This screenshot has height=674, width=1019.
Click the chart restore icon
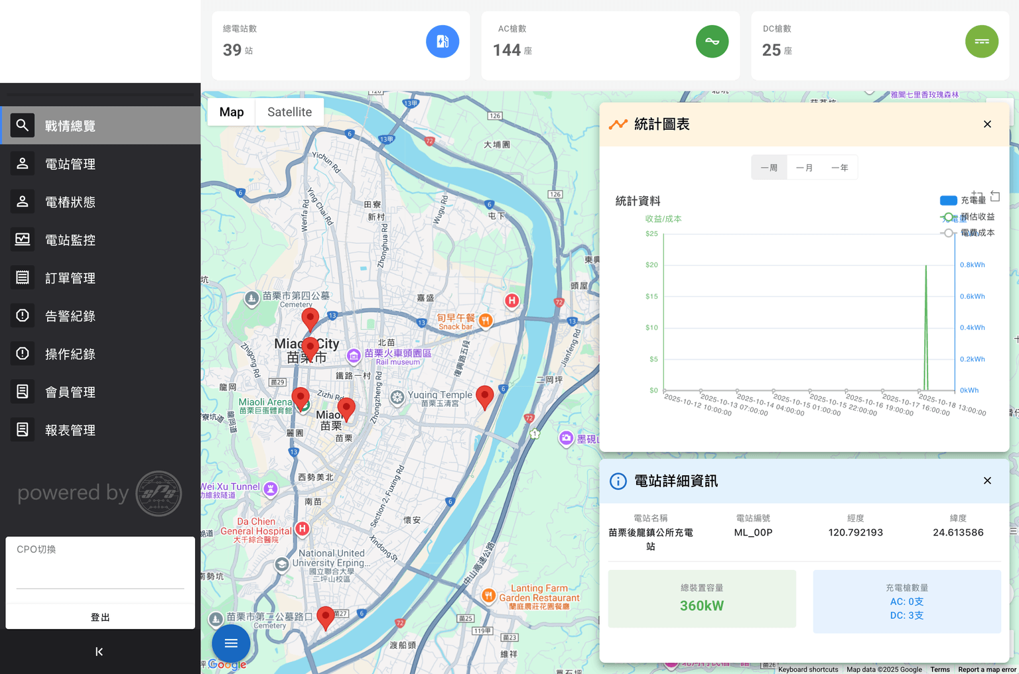tap(995, 196)
